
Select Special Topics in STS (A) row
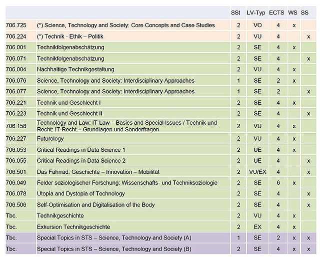coord(161,238)
